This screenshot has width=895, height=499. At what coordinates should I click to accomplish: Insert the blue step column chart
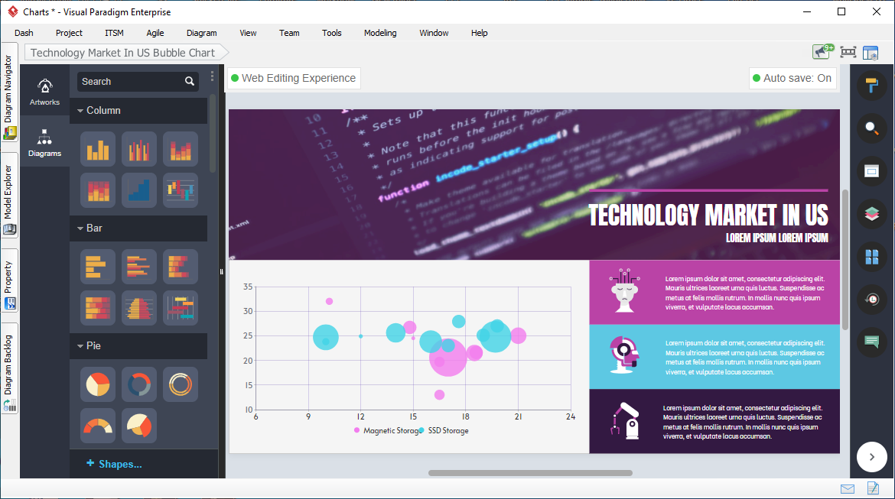[138, 190]
